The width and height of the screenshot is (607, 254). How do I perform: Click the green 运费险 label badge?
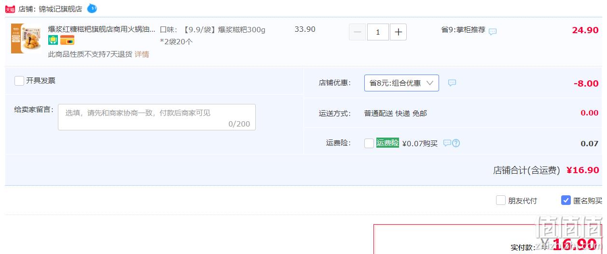pyautogui.click(x=387, y=143)
